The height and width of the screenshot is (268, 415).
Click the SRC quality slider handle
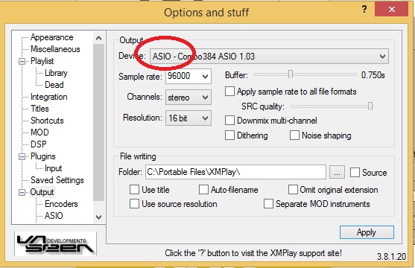[370, 106]
